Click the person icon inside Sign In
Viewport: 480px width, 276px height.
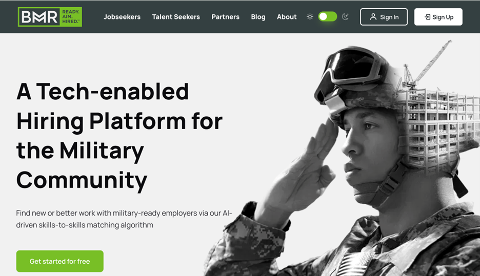coord(373,17)
